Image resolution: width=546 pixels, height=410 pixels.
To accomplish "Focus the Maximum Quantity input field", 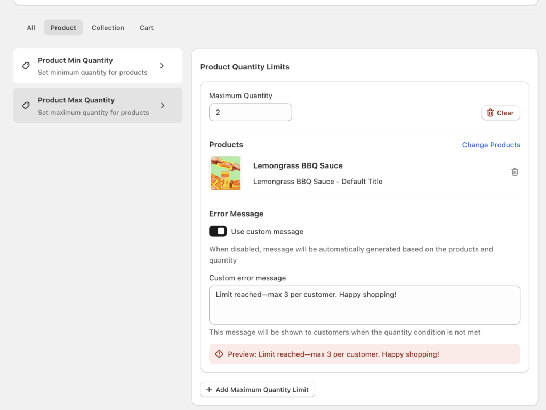I will pyautogui.click(x=250, y=113).
